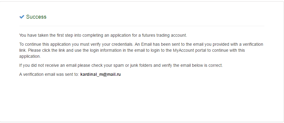
Task: Click the word 'application.' on its own line
Action: point(30,56)
